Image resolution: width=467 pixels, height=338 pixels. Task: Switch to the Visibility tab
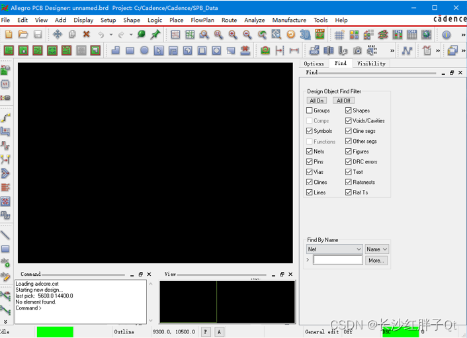[371, 63]
